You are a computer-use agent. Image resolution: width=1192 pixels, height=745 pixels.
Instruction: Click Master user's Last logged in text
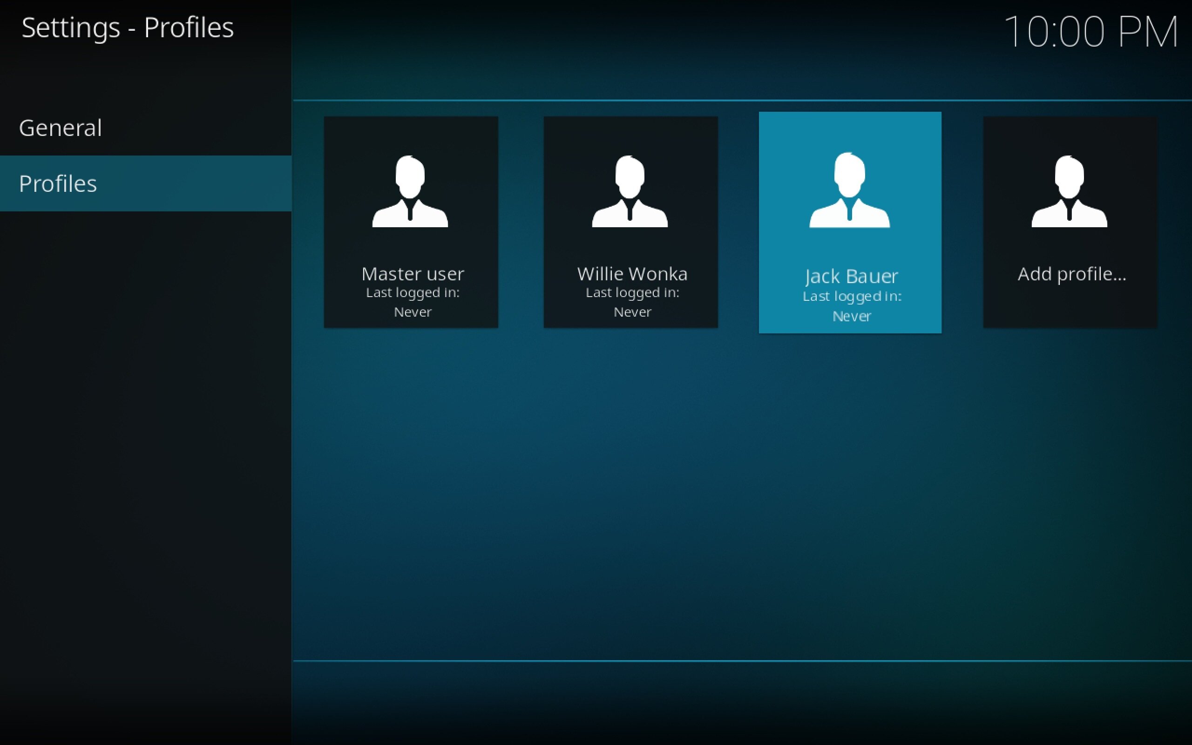[x=413, y=293]
